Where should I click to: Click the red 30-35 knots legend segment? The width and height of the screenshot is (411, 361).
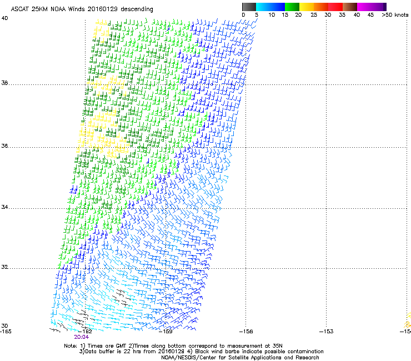(x=335, y=7)
